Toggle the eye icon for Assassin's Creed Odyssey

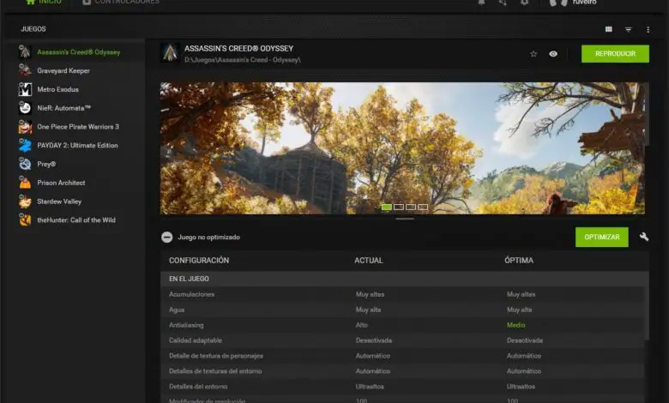[x=553, y=54]
